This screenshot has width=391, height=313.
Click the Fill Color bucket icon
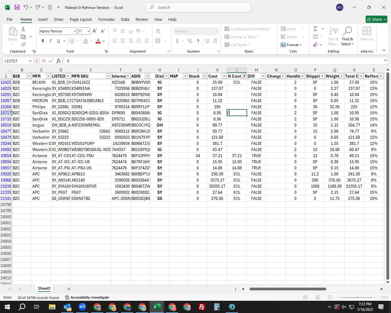tap(86, 41)
